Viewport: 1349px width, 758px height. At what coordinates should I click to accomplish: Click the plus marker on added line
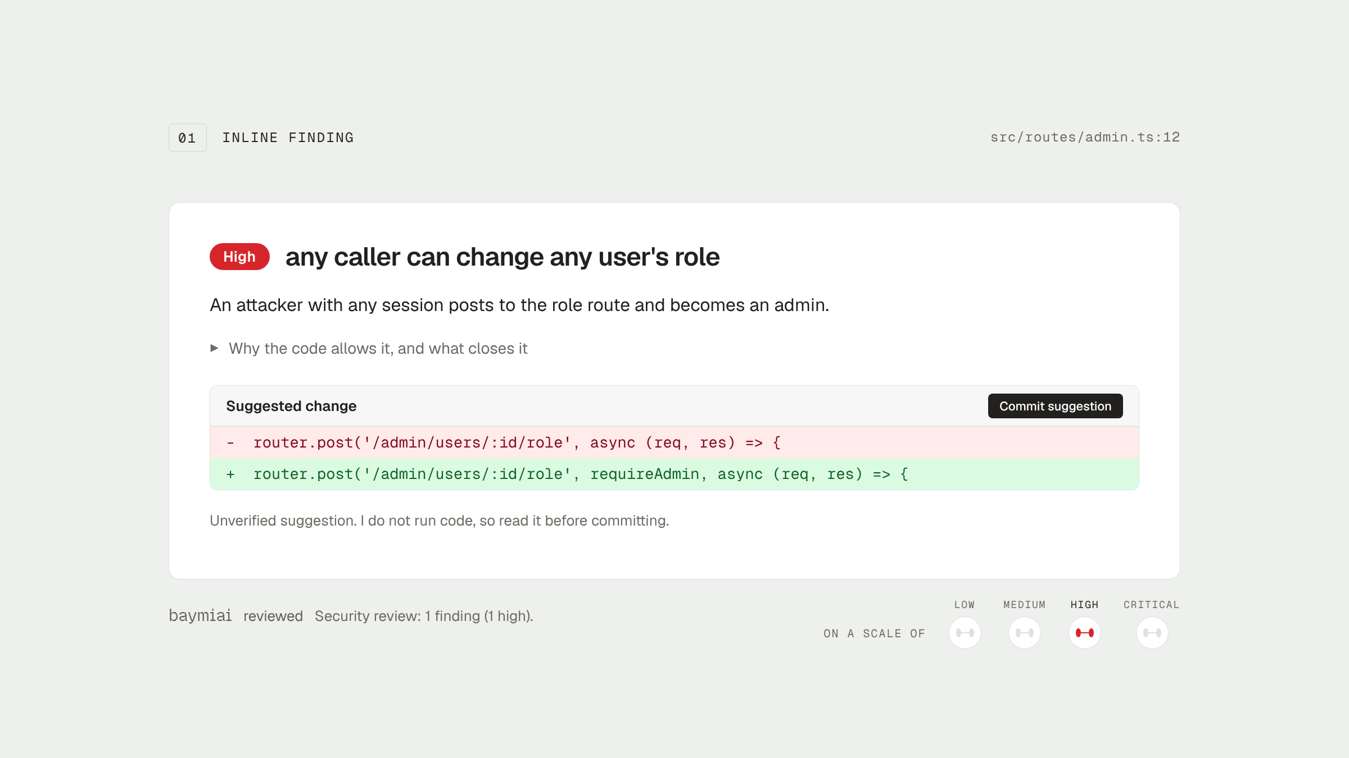click(x=230, y=474)
